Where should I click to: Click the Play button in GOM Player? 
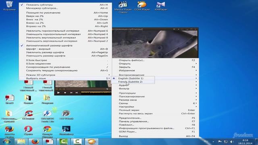[58, 93]
